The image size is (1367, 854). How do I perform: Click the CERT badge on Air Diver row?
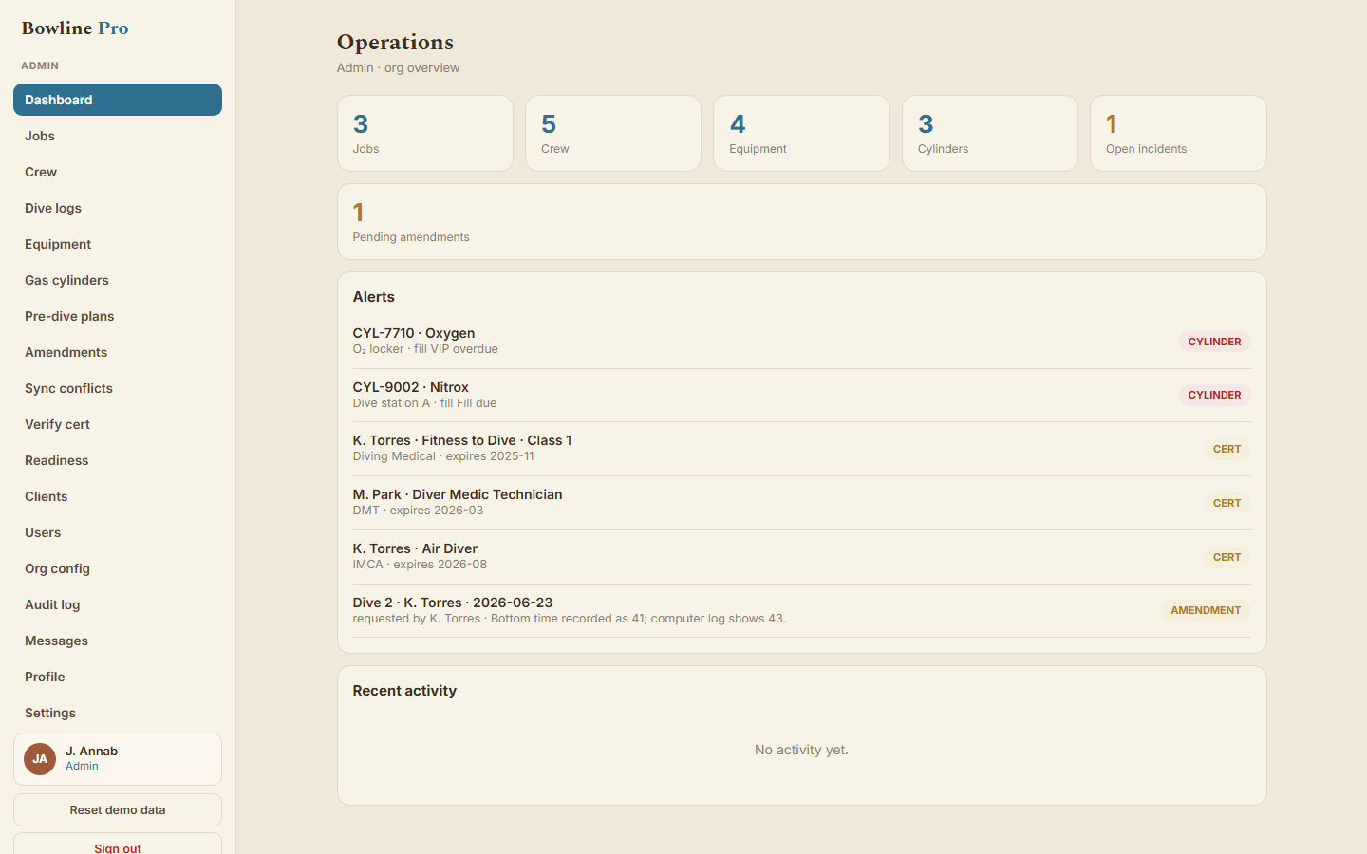pos(1227,557)
